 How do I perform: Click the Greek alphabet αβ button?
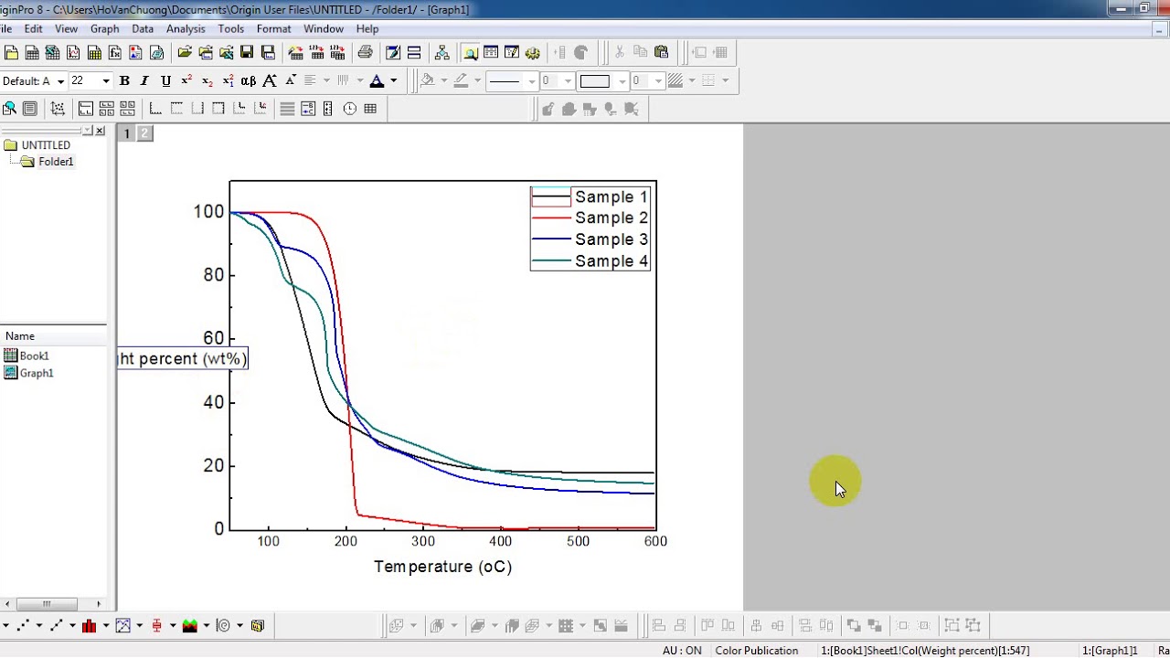(248, 81)
